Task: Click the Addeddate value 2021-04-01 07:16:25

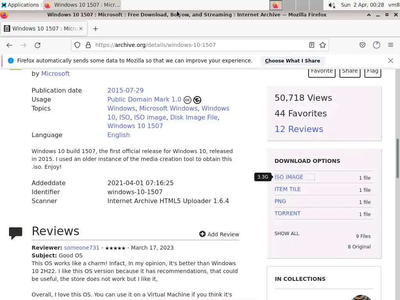Action: point(140,183)
